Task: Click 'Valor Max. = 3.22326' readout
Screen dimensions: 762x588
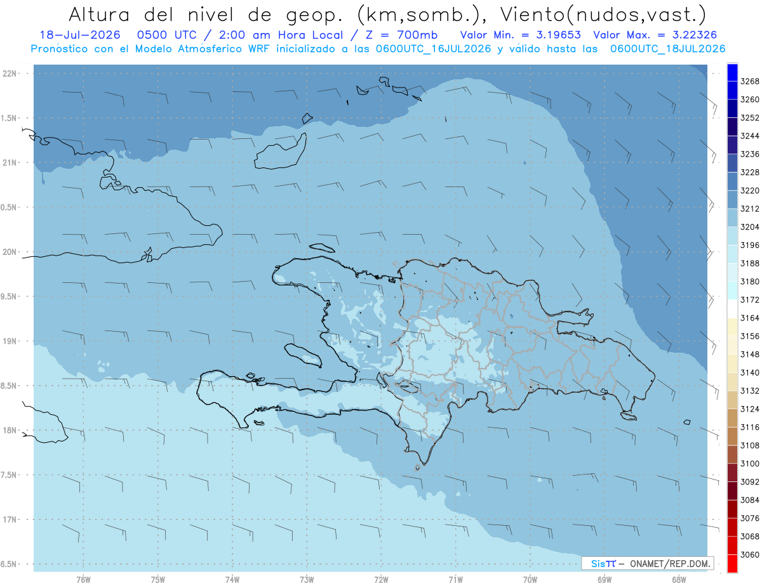Action: pyautogui.click(x=656, y=35)
